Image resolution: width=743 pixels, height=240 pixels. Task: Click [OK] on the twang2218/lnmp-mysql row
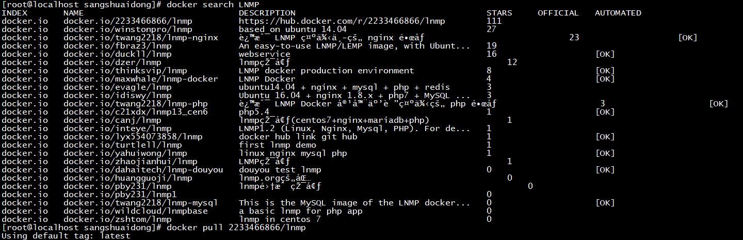click(605, 203)
